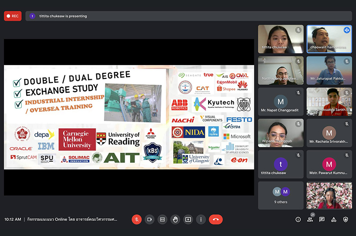The image size is (356, 236).
Task: Click the University of Reading logo on the slide
Action: pos(118,138)
